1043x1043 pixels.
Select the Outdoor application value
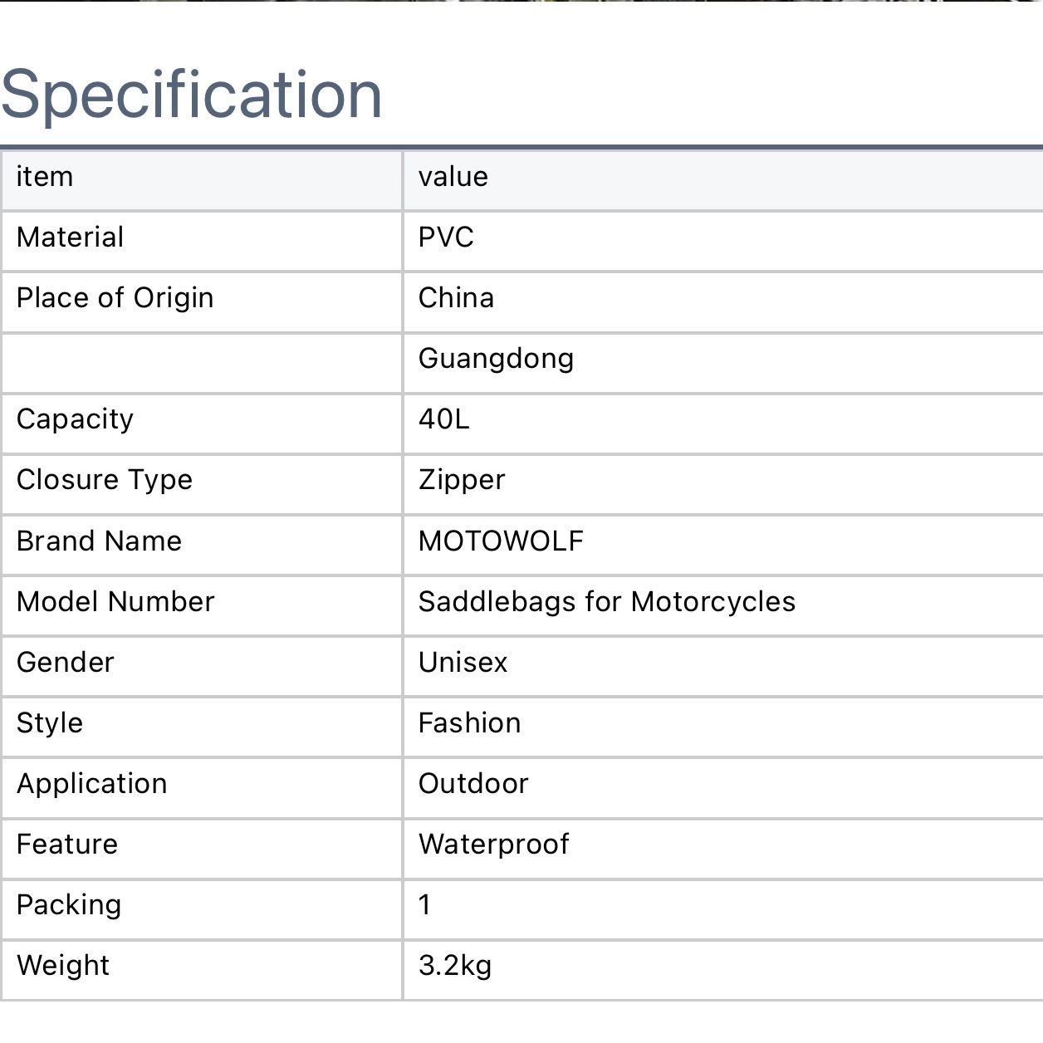pyautogui.click(x=473, y=784)
